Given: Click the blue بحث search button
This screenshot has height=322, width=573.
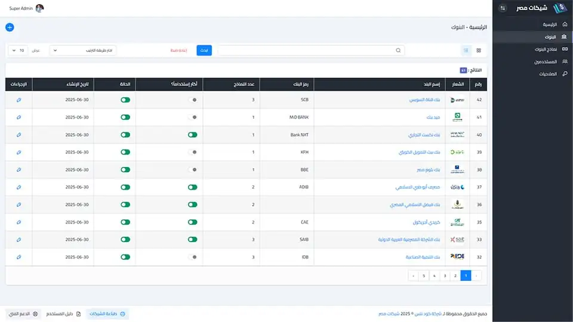Looking at the screenshot, I should tap(204, 51).
